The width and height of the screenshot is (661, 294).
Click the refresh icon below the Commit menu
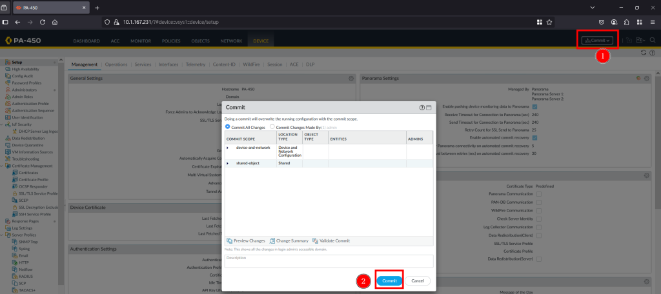tap(644, 53)
